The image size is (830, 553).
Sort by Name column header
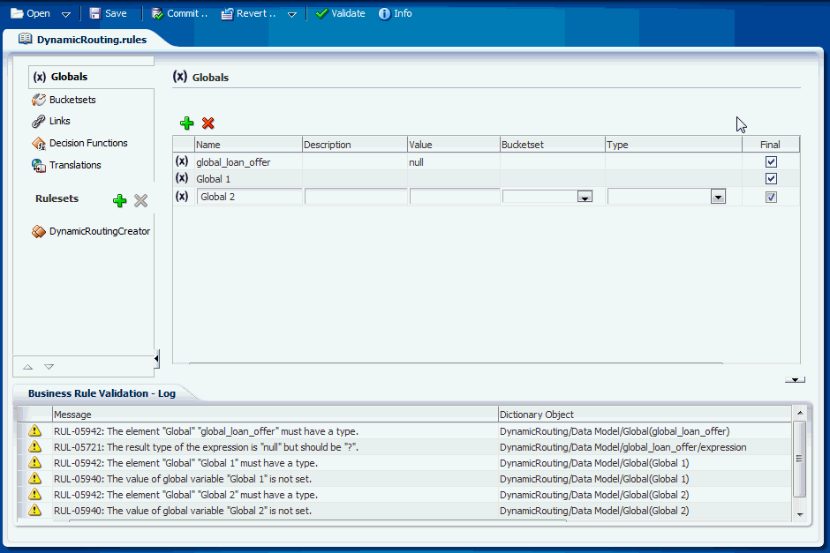(248, 145)
